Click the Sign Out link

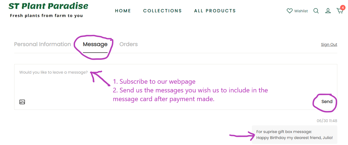[329, 44]
